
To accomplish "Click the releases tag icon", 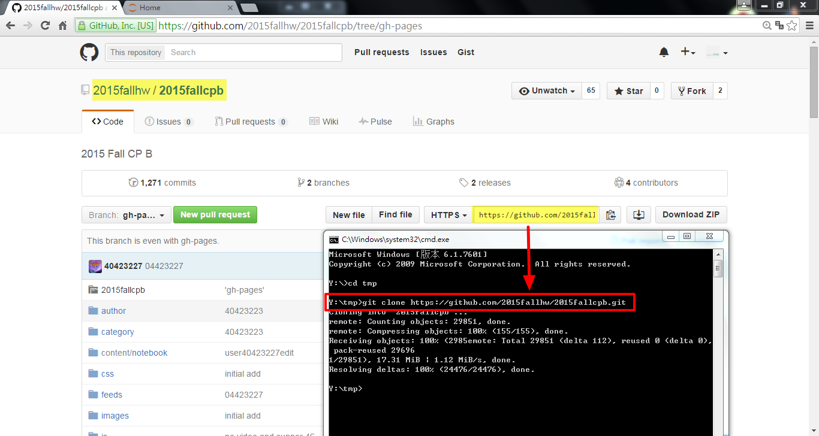I will 463,183.
